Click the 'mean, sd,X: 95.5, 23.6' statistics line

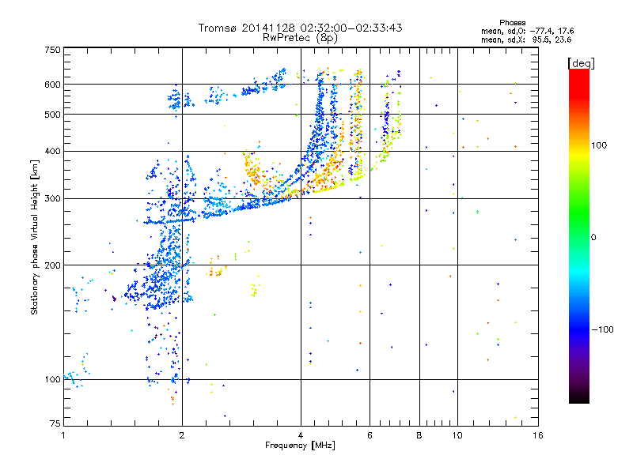tap(526, 39)
